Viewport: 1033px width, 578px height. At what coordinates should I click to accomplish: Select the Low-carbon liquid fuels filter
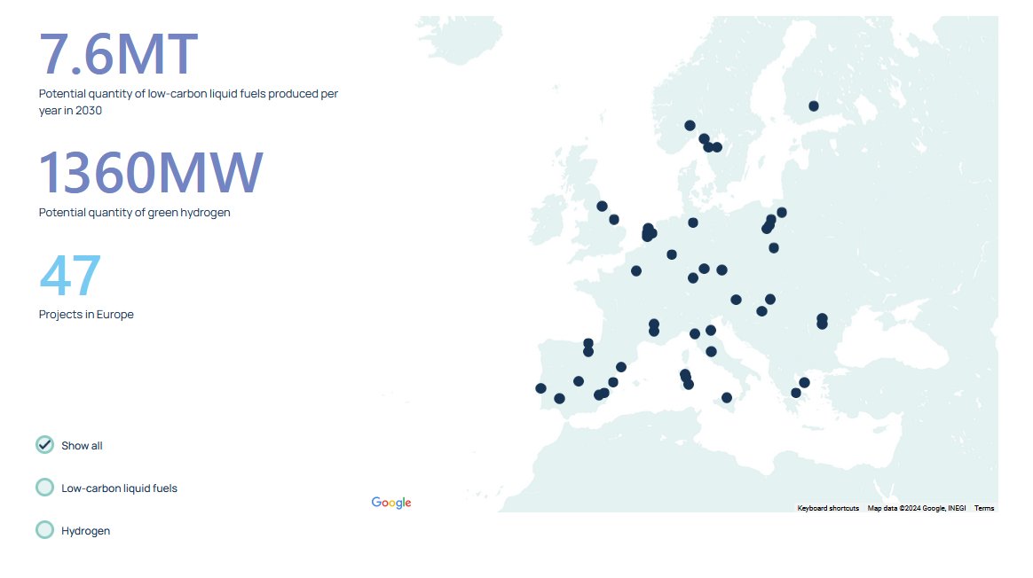(44, 488)
